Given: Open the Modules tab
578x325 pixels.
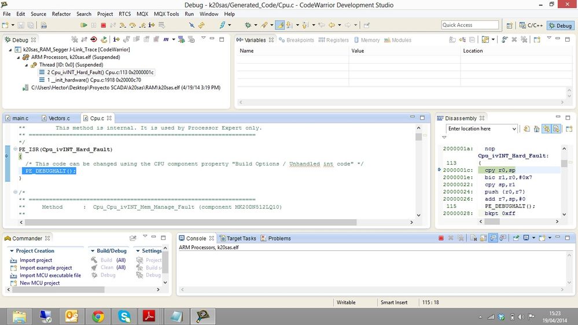Looking at the screenshot, I should (x=397, y=40).
